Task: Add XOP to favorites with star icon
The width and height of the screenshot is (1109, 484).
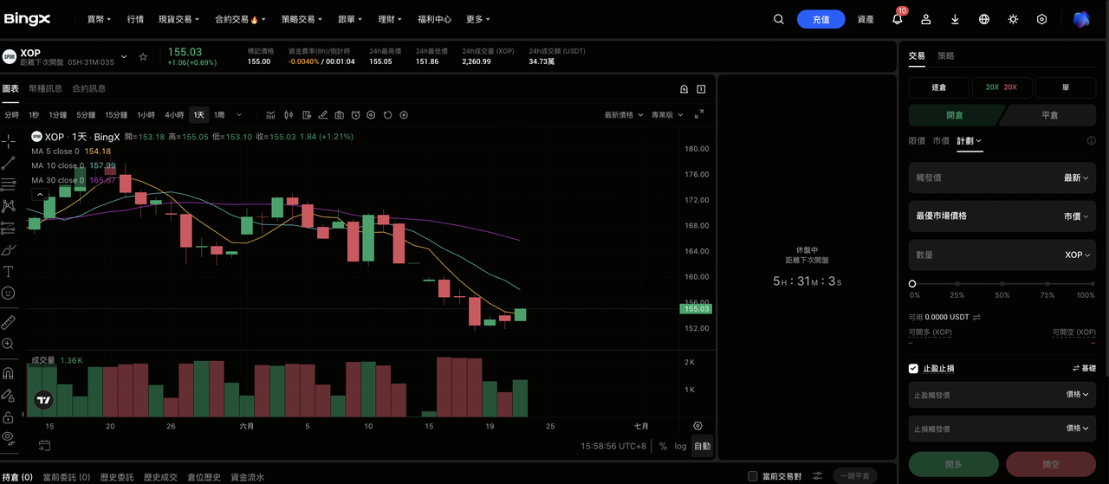Action: click(x=143, y=57)
